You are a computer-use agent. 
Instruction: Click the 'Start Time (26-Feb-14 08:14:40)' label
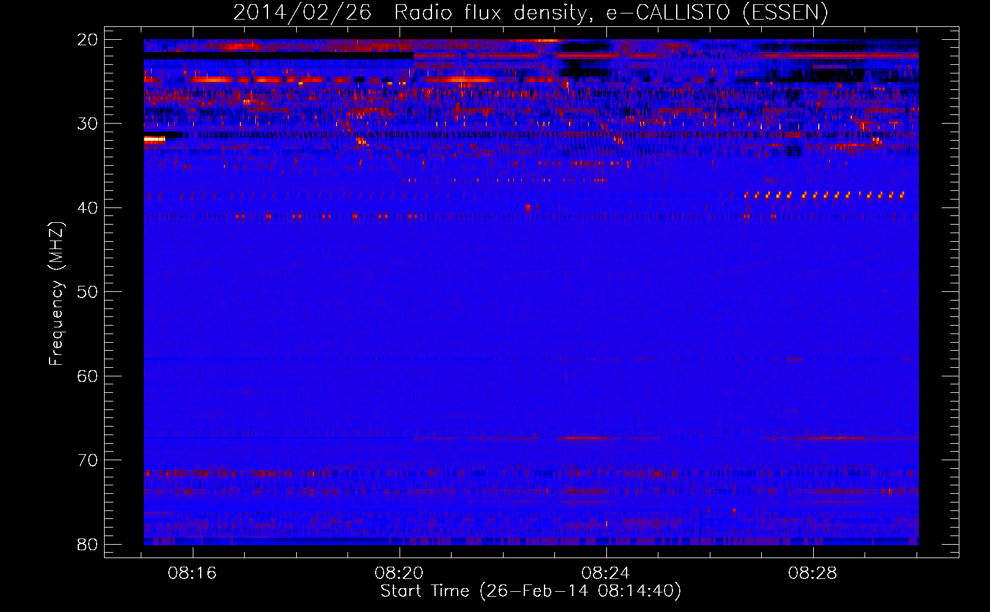(x=530, y=591)
